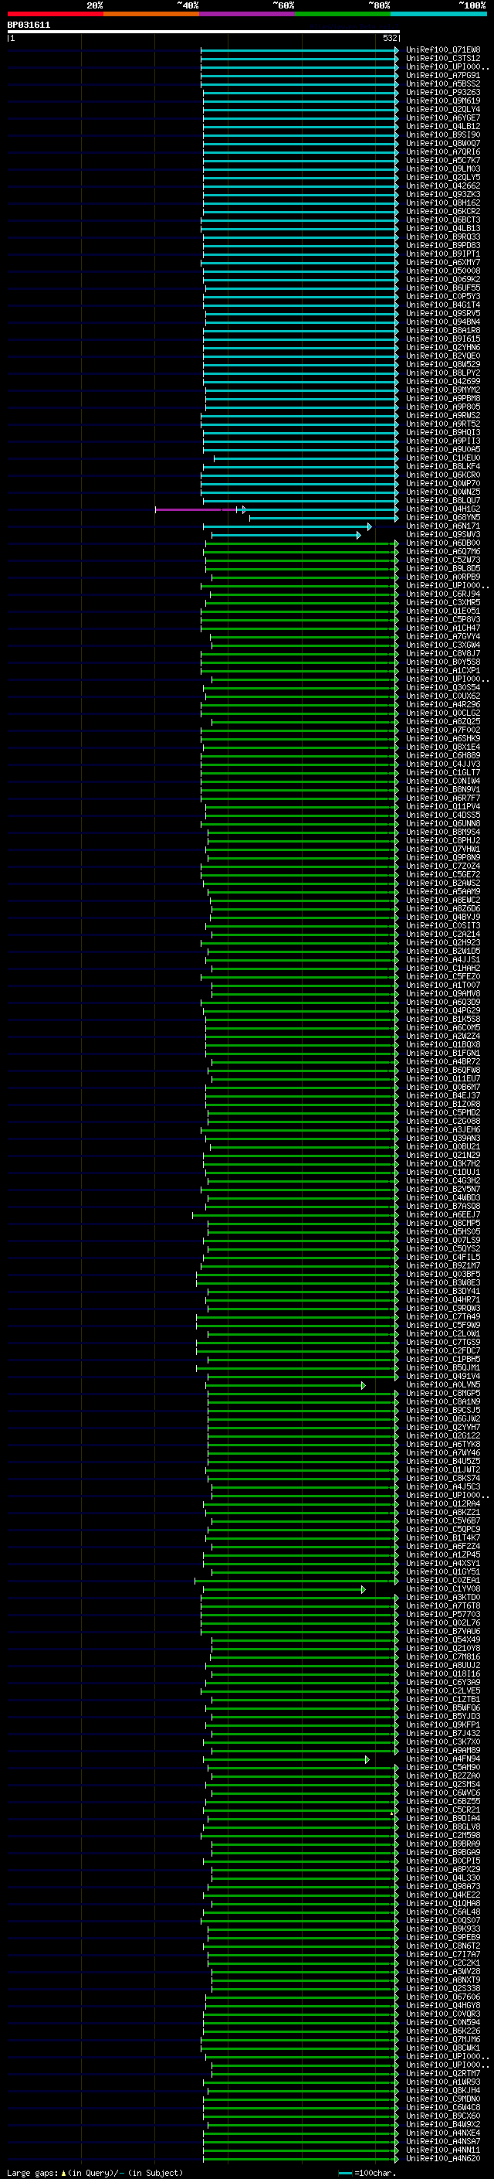Select the UniRef100_Q8H162 label
This screenshot has width=494, height=2179.
coord(442,203)
